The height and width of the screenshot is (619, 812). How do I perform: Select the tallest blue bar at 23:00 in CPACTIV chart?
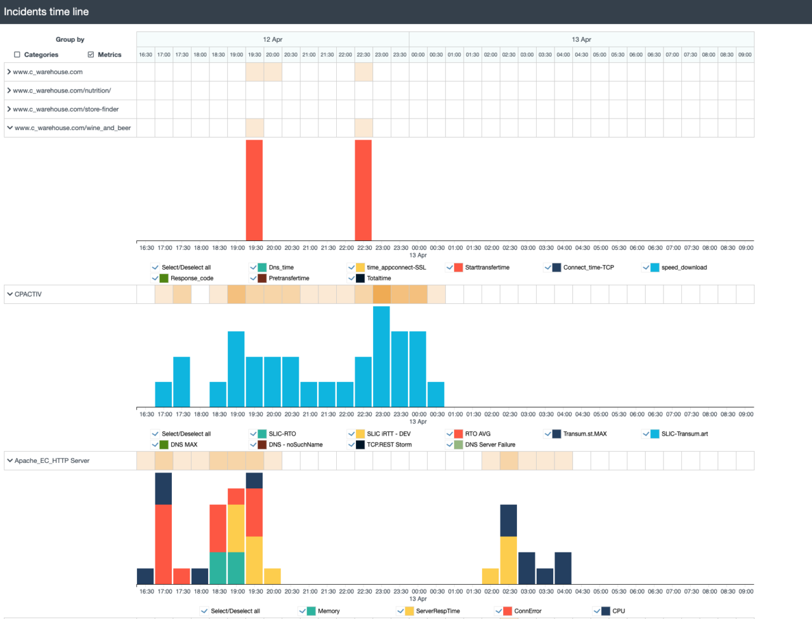point(382,355)
